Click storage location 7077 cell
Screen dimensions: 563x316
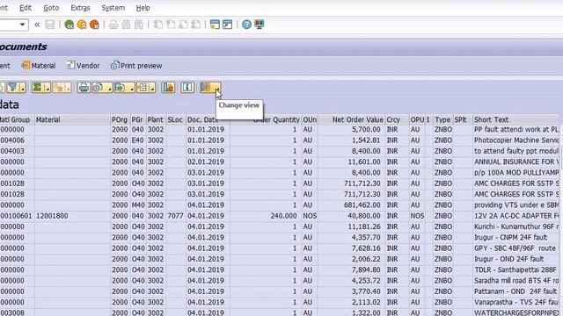coord(175,216)
